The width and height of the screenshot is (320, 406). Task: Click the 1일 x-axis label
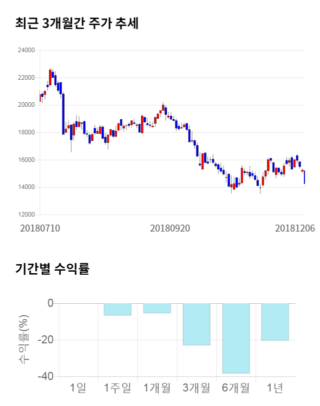(78, 387)
